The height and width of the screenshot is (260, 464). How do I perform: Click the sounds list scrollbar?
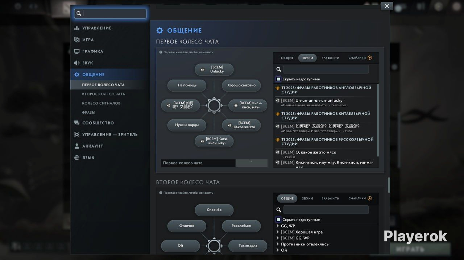378,120
